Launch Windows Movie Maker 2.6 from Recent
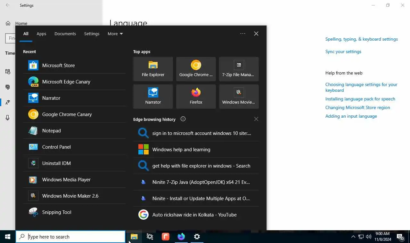 click(74, 196)
